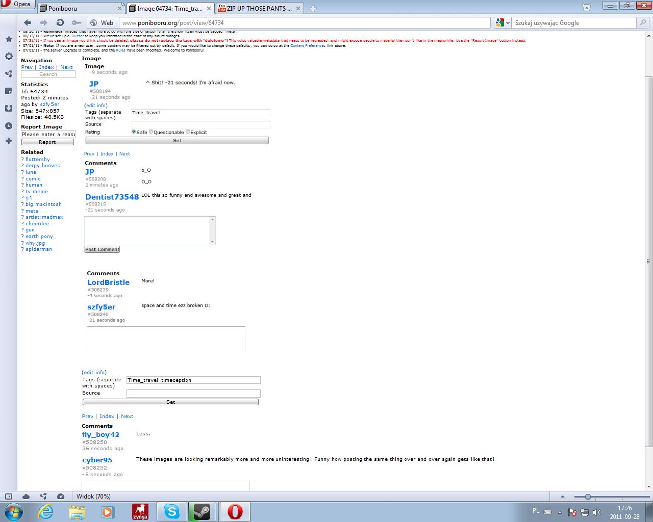This screenshot has height=522, width=653.
Task: Open the Widok (70%) view dropdown
Action: click(93, 497)
